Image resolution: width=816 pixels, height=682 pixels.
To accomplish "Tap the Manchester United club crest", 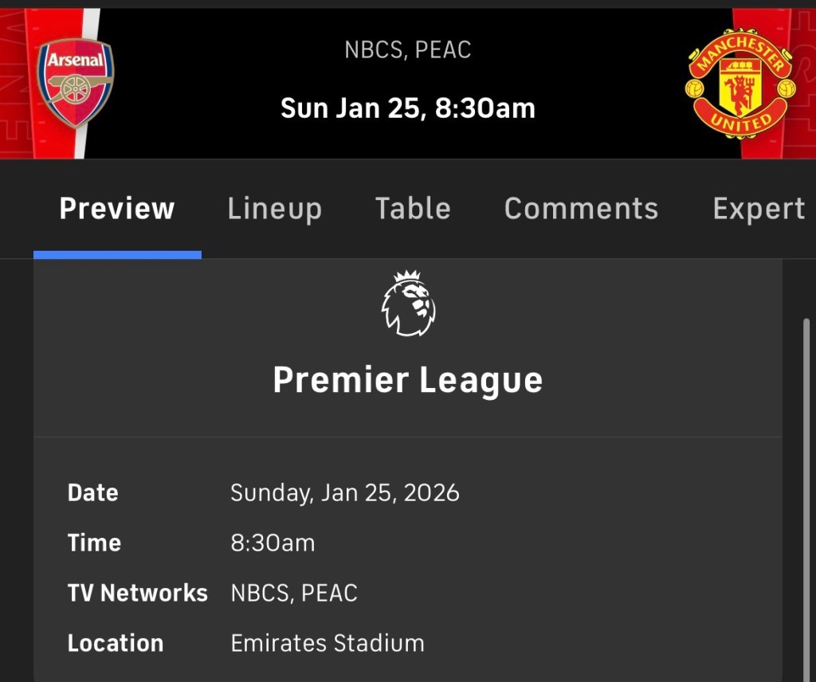I will tap(739, 84).
